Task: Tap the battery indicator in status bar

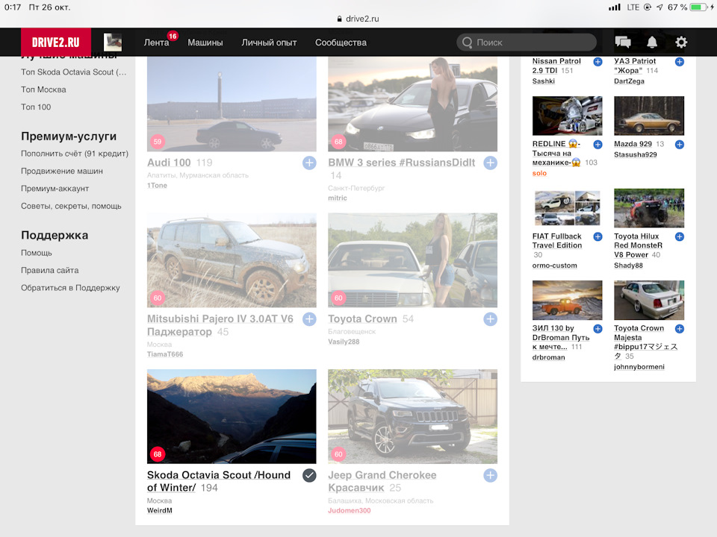Action: coord(699,7)
